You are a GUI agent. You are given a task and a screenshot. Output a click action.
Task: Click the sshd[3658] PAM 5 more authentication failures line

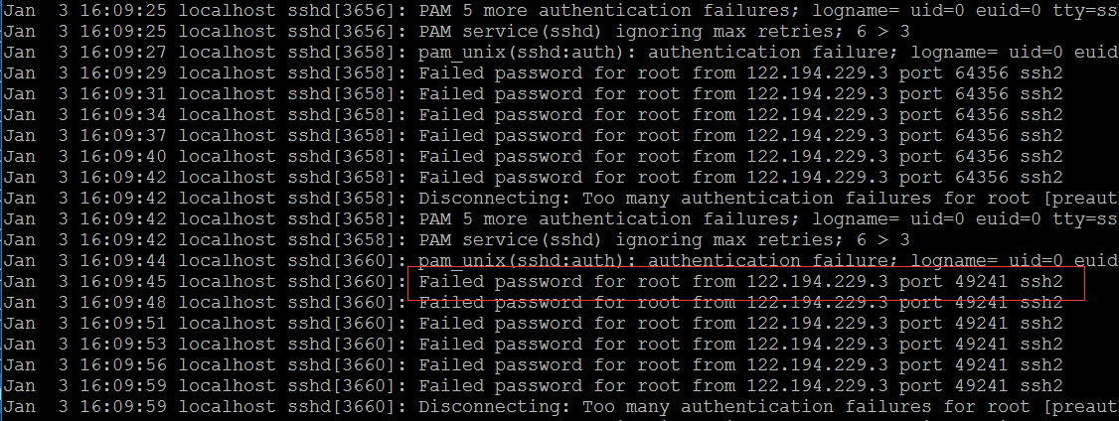point(560,219)
